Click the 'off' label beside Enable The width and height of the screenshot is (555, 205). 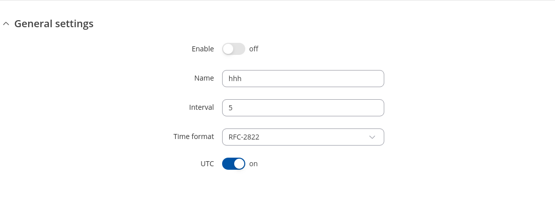pos(254,49)
